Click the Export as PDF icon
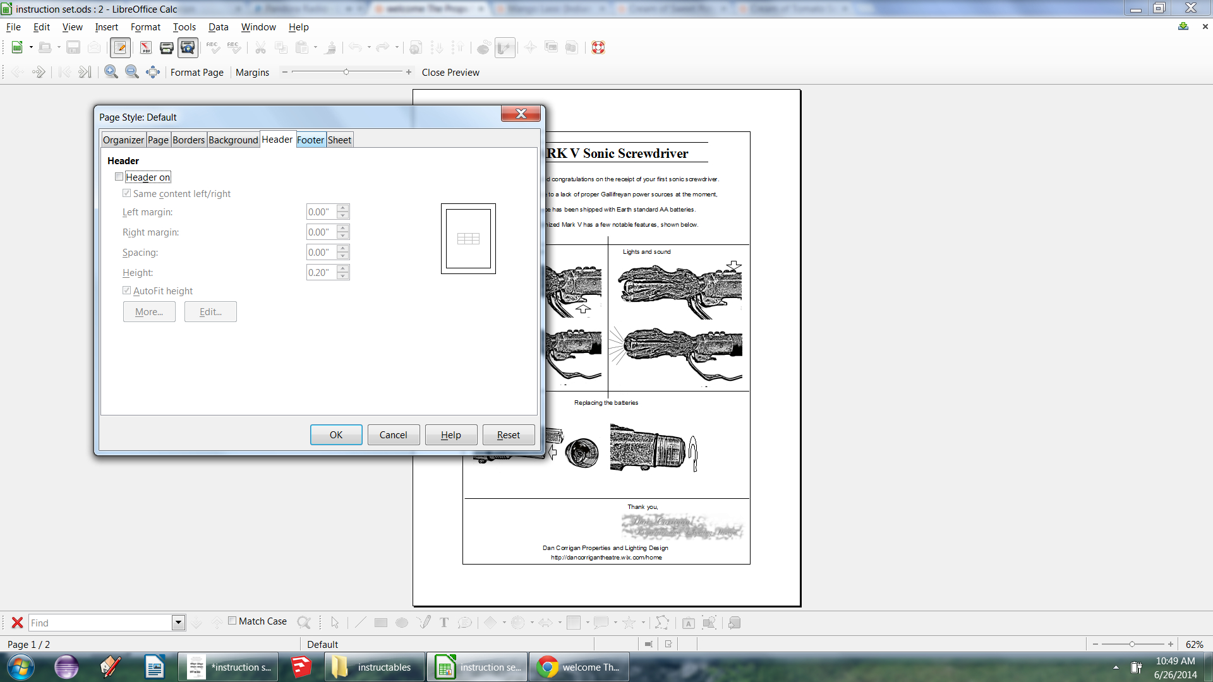The height and width of the screenshot is (682, 1213). pyautogui.click(x=146, y=47)
